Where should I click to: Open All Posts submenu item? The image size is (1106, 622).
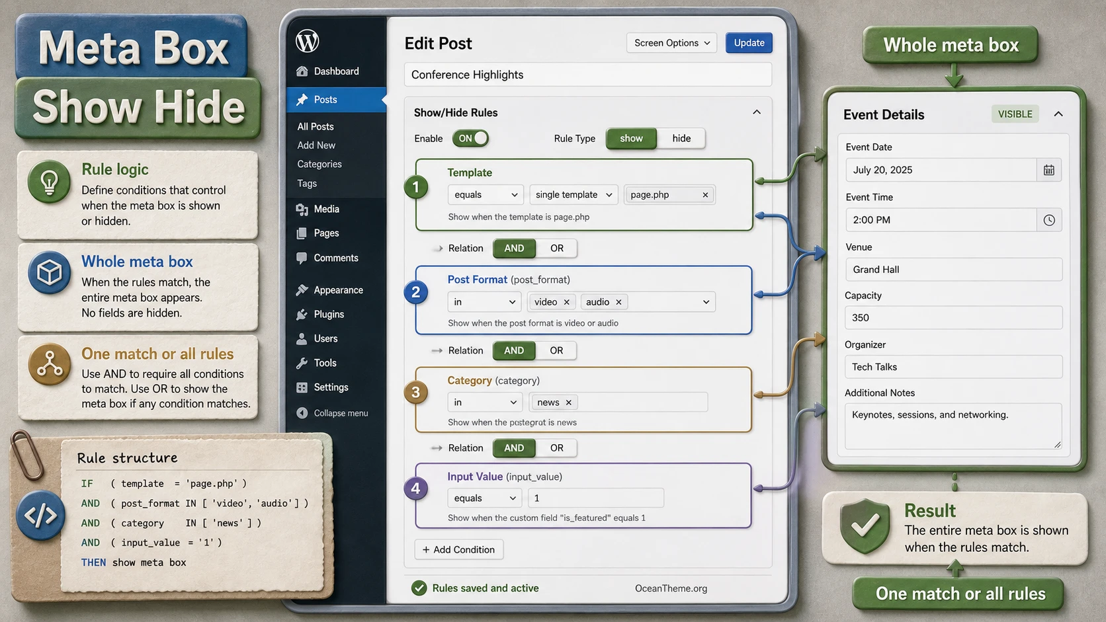point(316,127)
